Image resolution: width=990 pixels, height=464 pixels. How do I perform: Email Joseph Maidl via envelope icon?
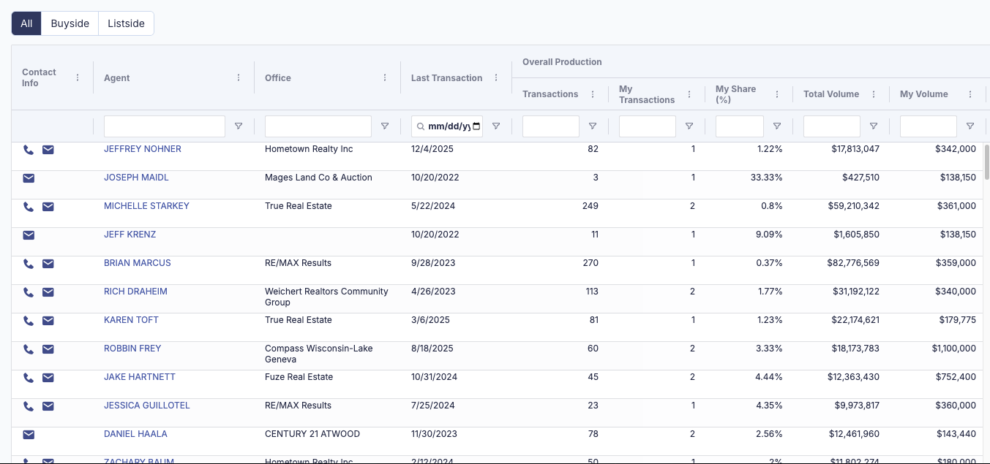(x=29, y=178)
